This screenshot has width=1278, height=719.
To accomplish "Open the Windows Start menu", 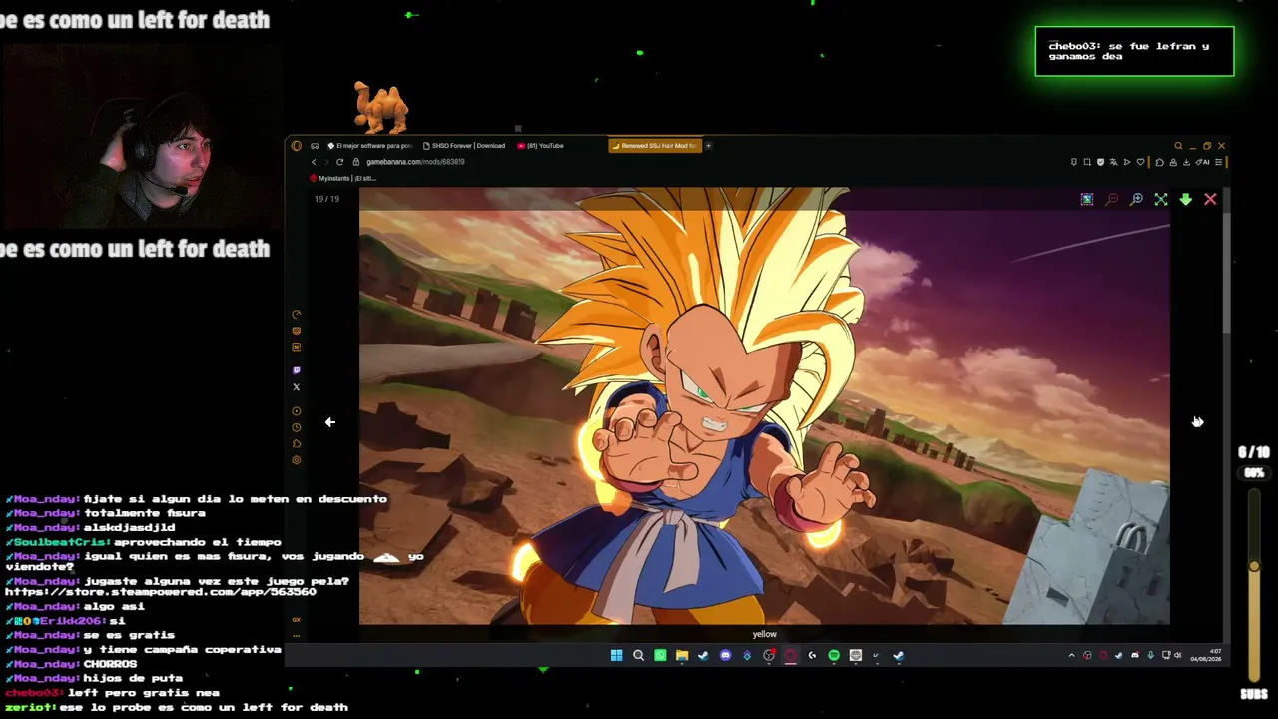I will [x=616, y=656].
